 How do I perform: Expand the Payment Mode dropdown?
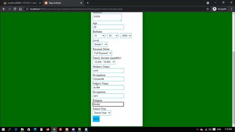pyautogui.click(x=102, y=53)
